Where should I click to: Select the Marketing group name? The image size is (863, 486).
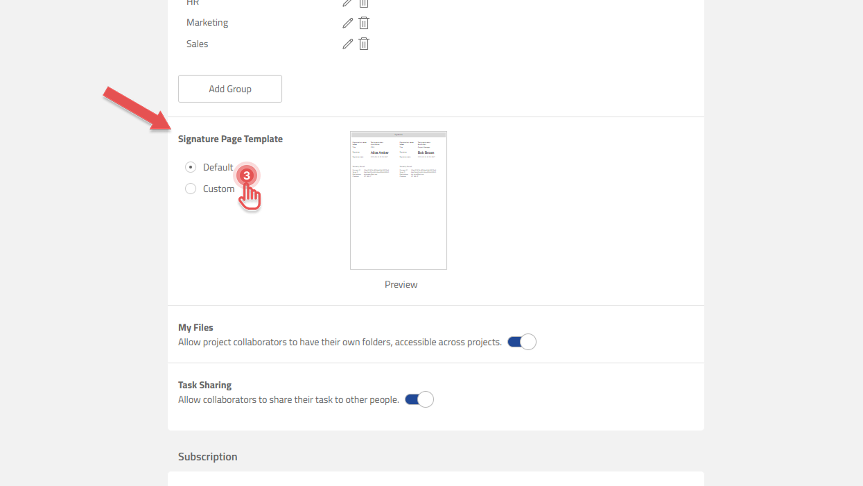207,22
